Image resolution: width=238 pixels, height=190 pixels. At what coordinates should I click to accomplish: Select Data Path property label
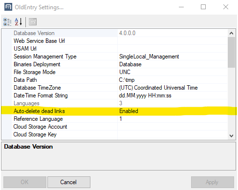pyautogui.click(x=25, y=80)
